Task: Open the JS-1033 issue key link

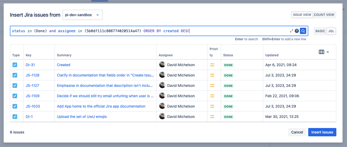Action: pyautogui.click(x=33, y=106)
